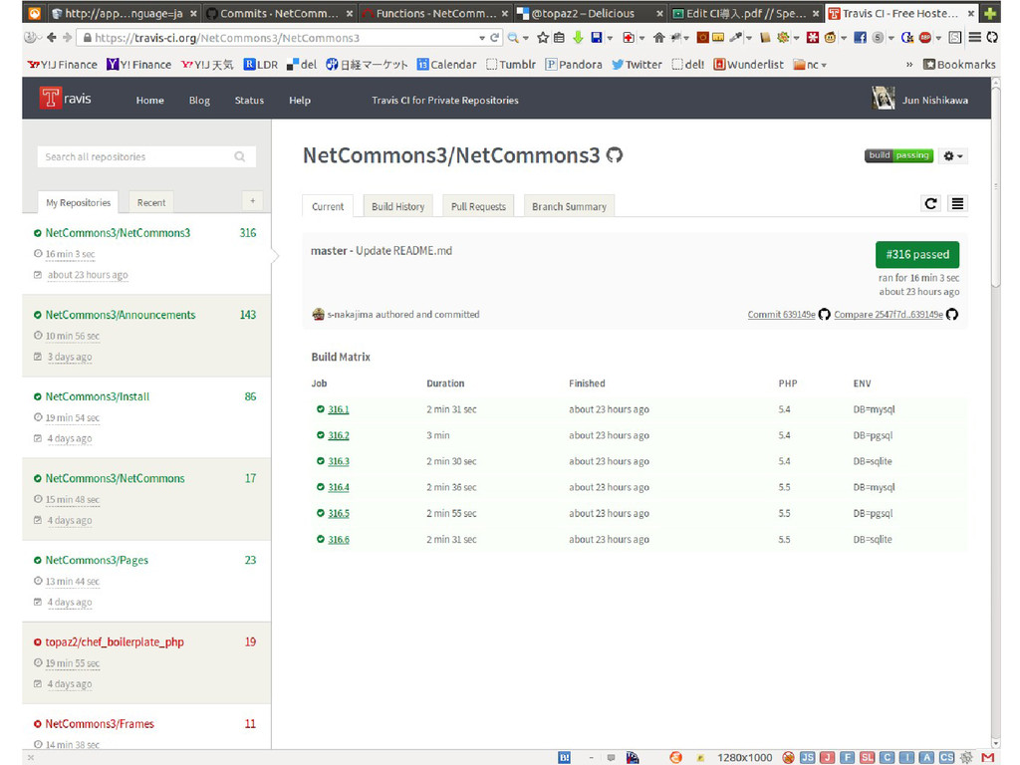Select the Current tab

(x=328, y=206)
